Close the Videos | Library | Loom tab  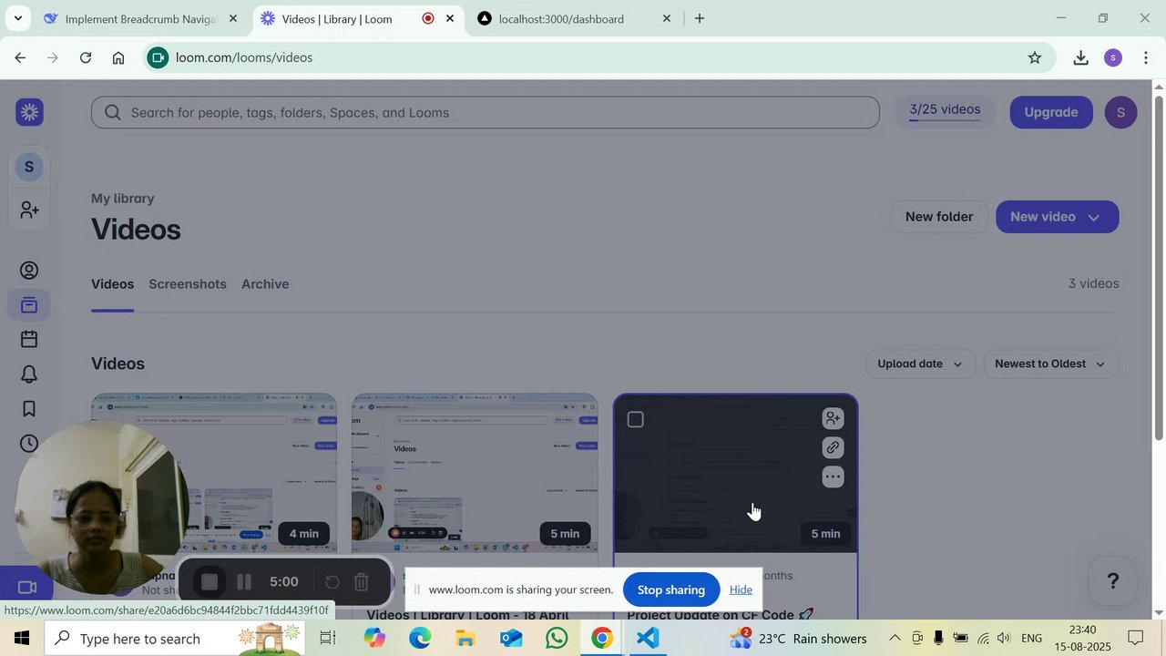pos(450,18)
